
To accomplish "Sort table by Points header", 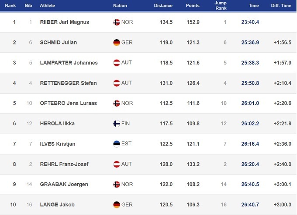I will [x=192, y=6].
